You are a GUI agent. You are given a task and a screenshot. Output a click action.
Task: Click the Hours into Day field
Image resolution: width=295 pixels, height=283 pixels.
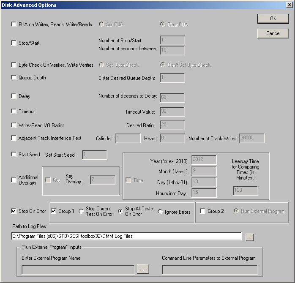point(204,193)
